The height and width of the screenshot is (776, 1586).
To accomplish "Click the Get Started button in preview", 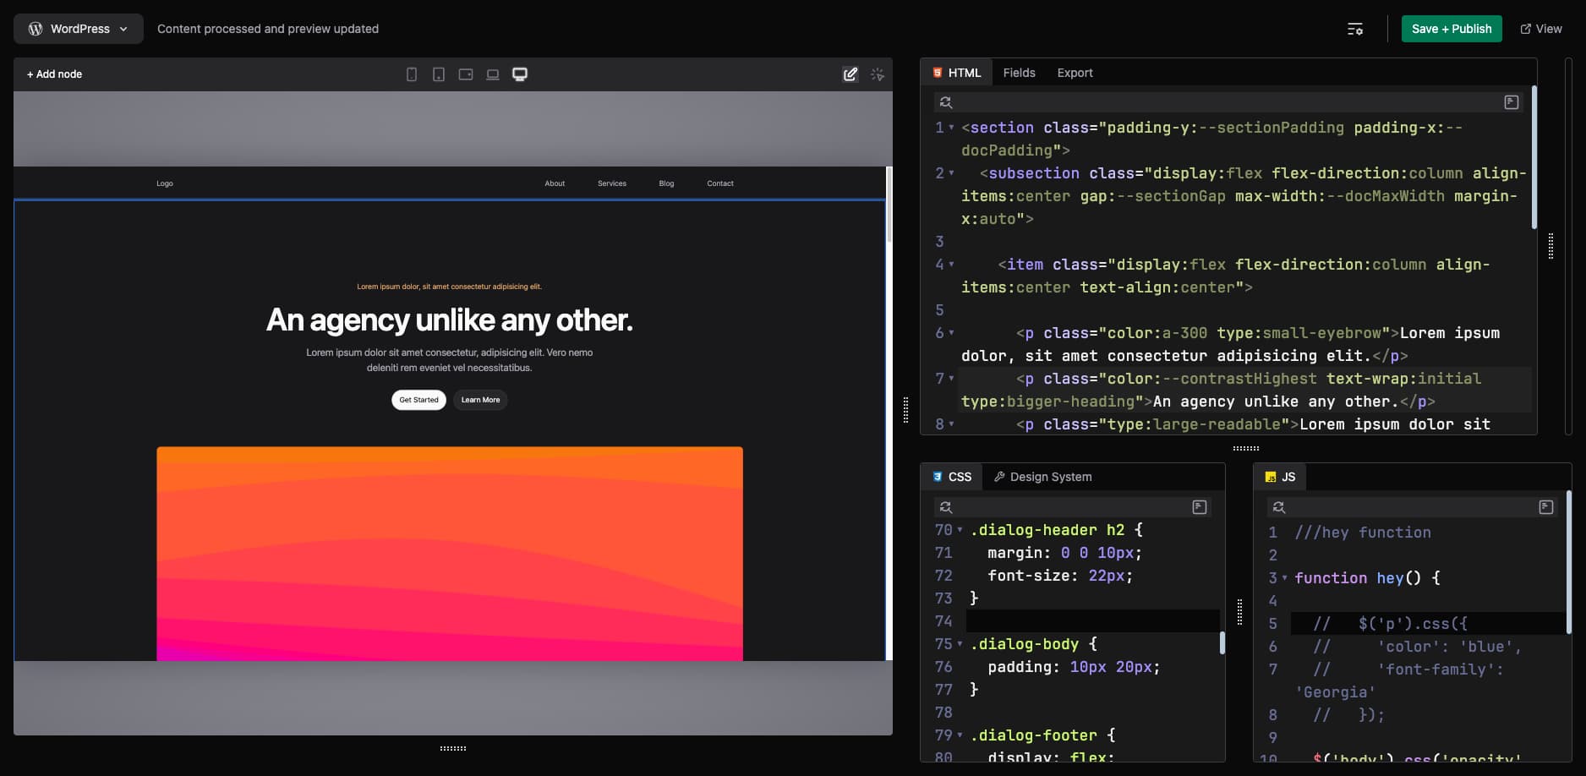I will (418, 400).
